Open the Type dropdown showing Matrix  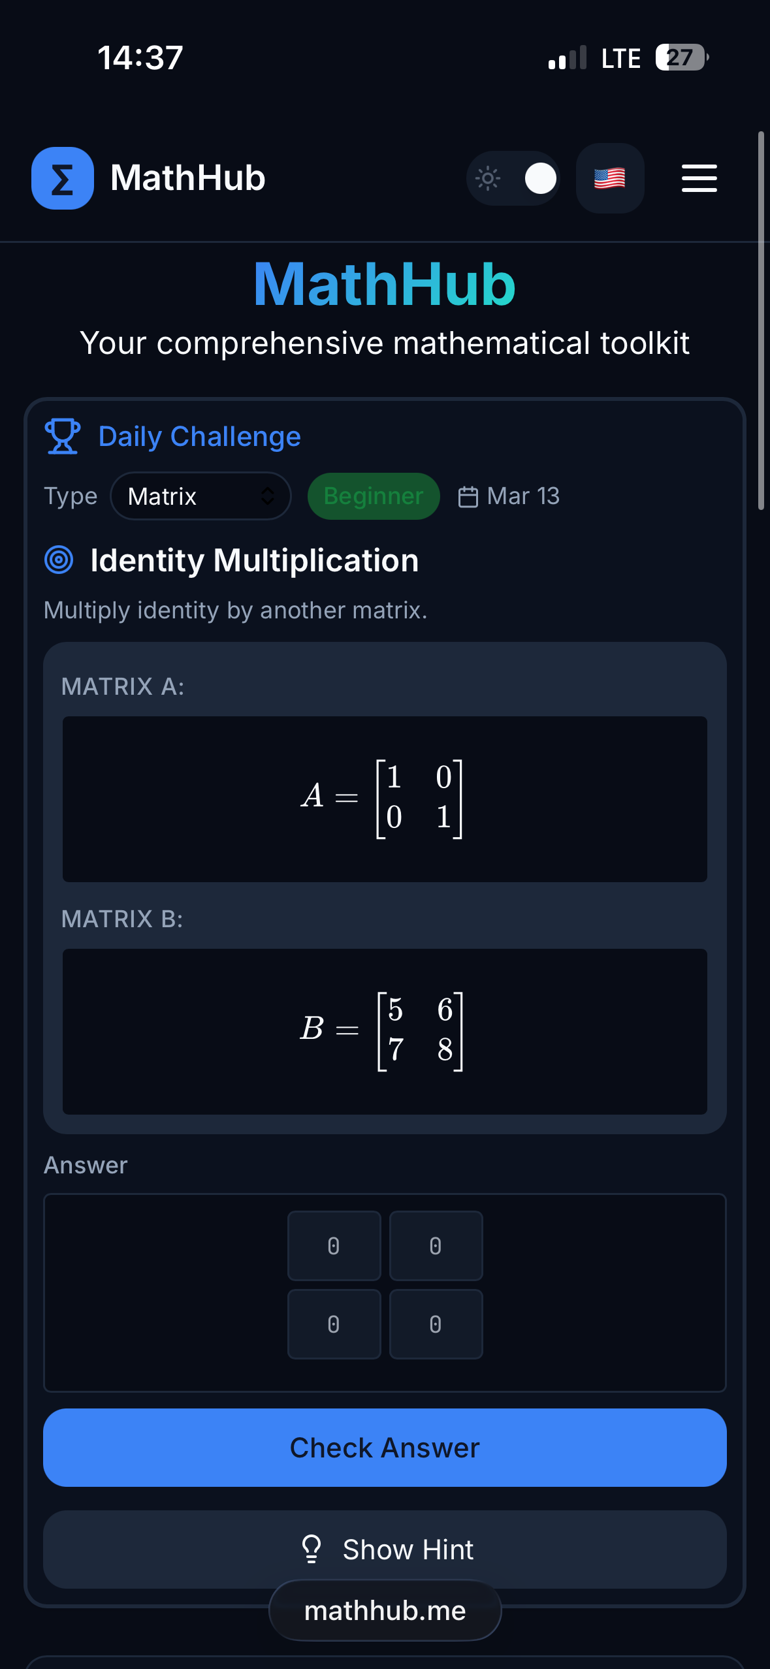[x=201, y=496]
